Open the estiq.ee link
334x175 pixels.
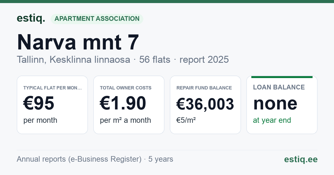pyautogui.click(x=301, y=159)
